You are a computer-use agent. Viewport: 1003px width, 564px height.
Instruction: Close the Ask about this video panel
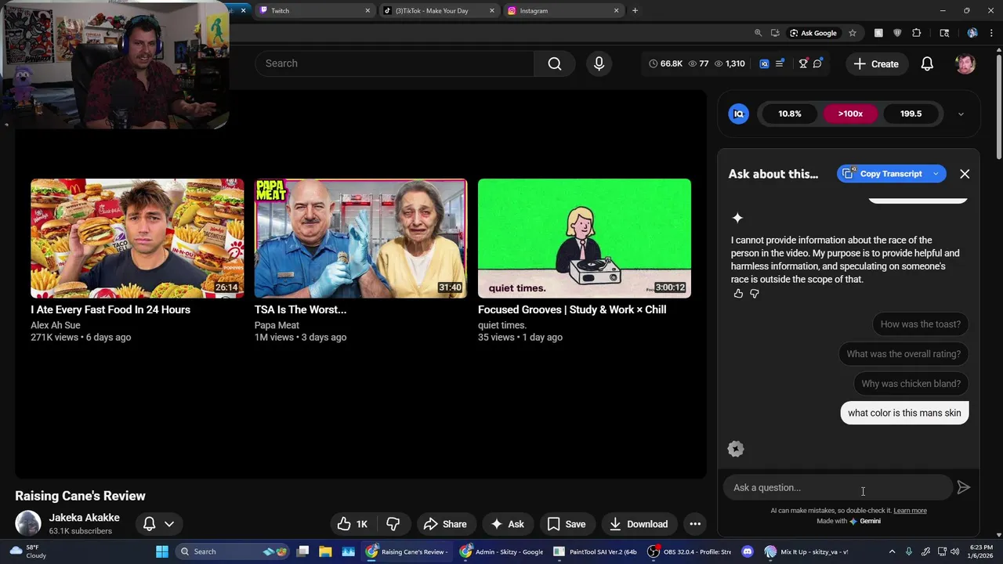965,174
